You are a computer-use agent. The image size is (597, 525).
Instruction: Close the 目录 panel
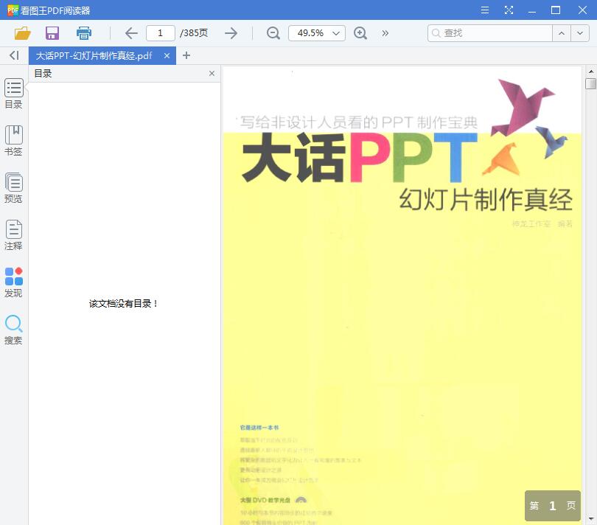click(212, 73)
